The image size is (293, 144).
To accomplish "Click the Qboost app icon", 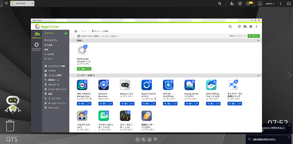I will coord(125,85).
